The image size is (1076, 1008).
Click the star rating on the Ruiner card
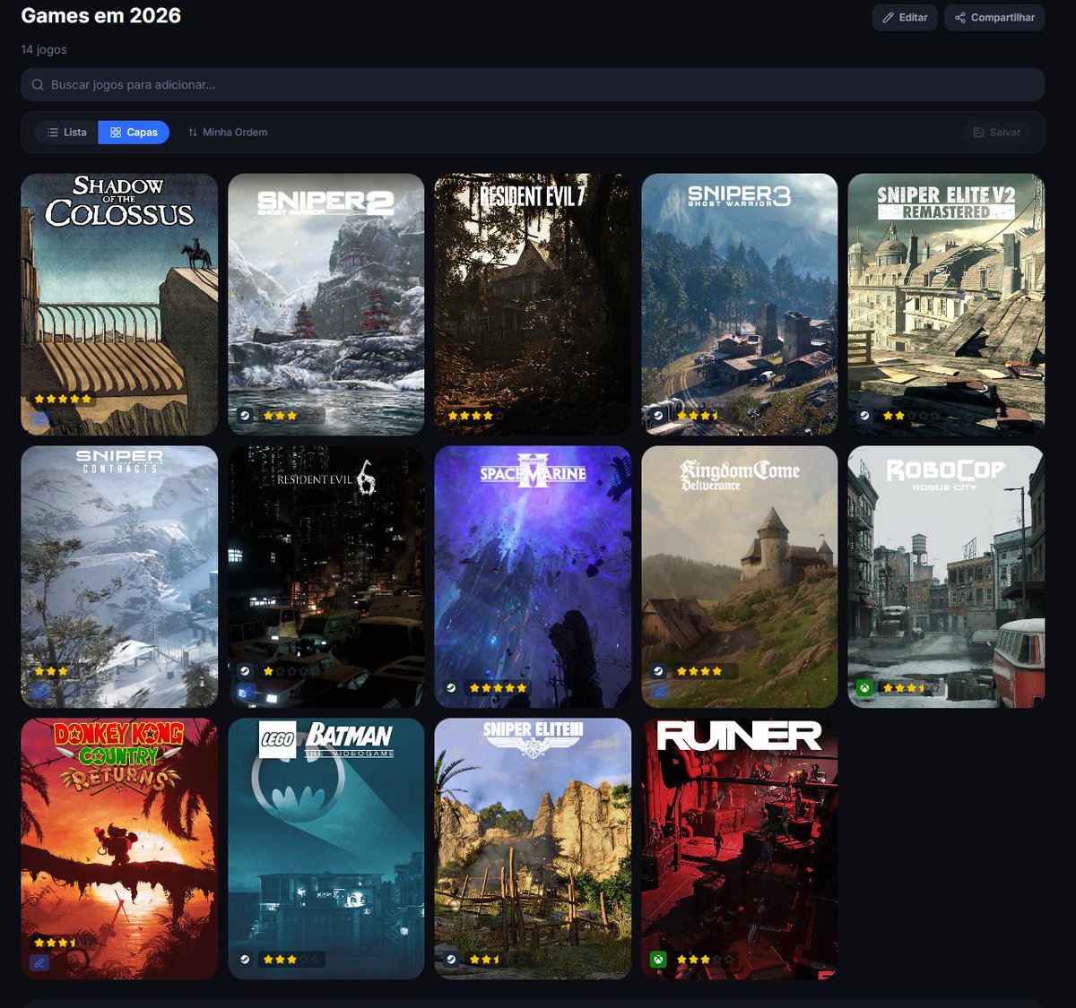[x=705, y=960]
